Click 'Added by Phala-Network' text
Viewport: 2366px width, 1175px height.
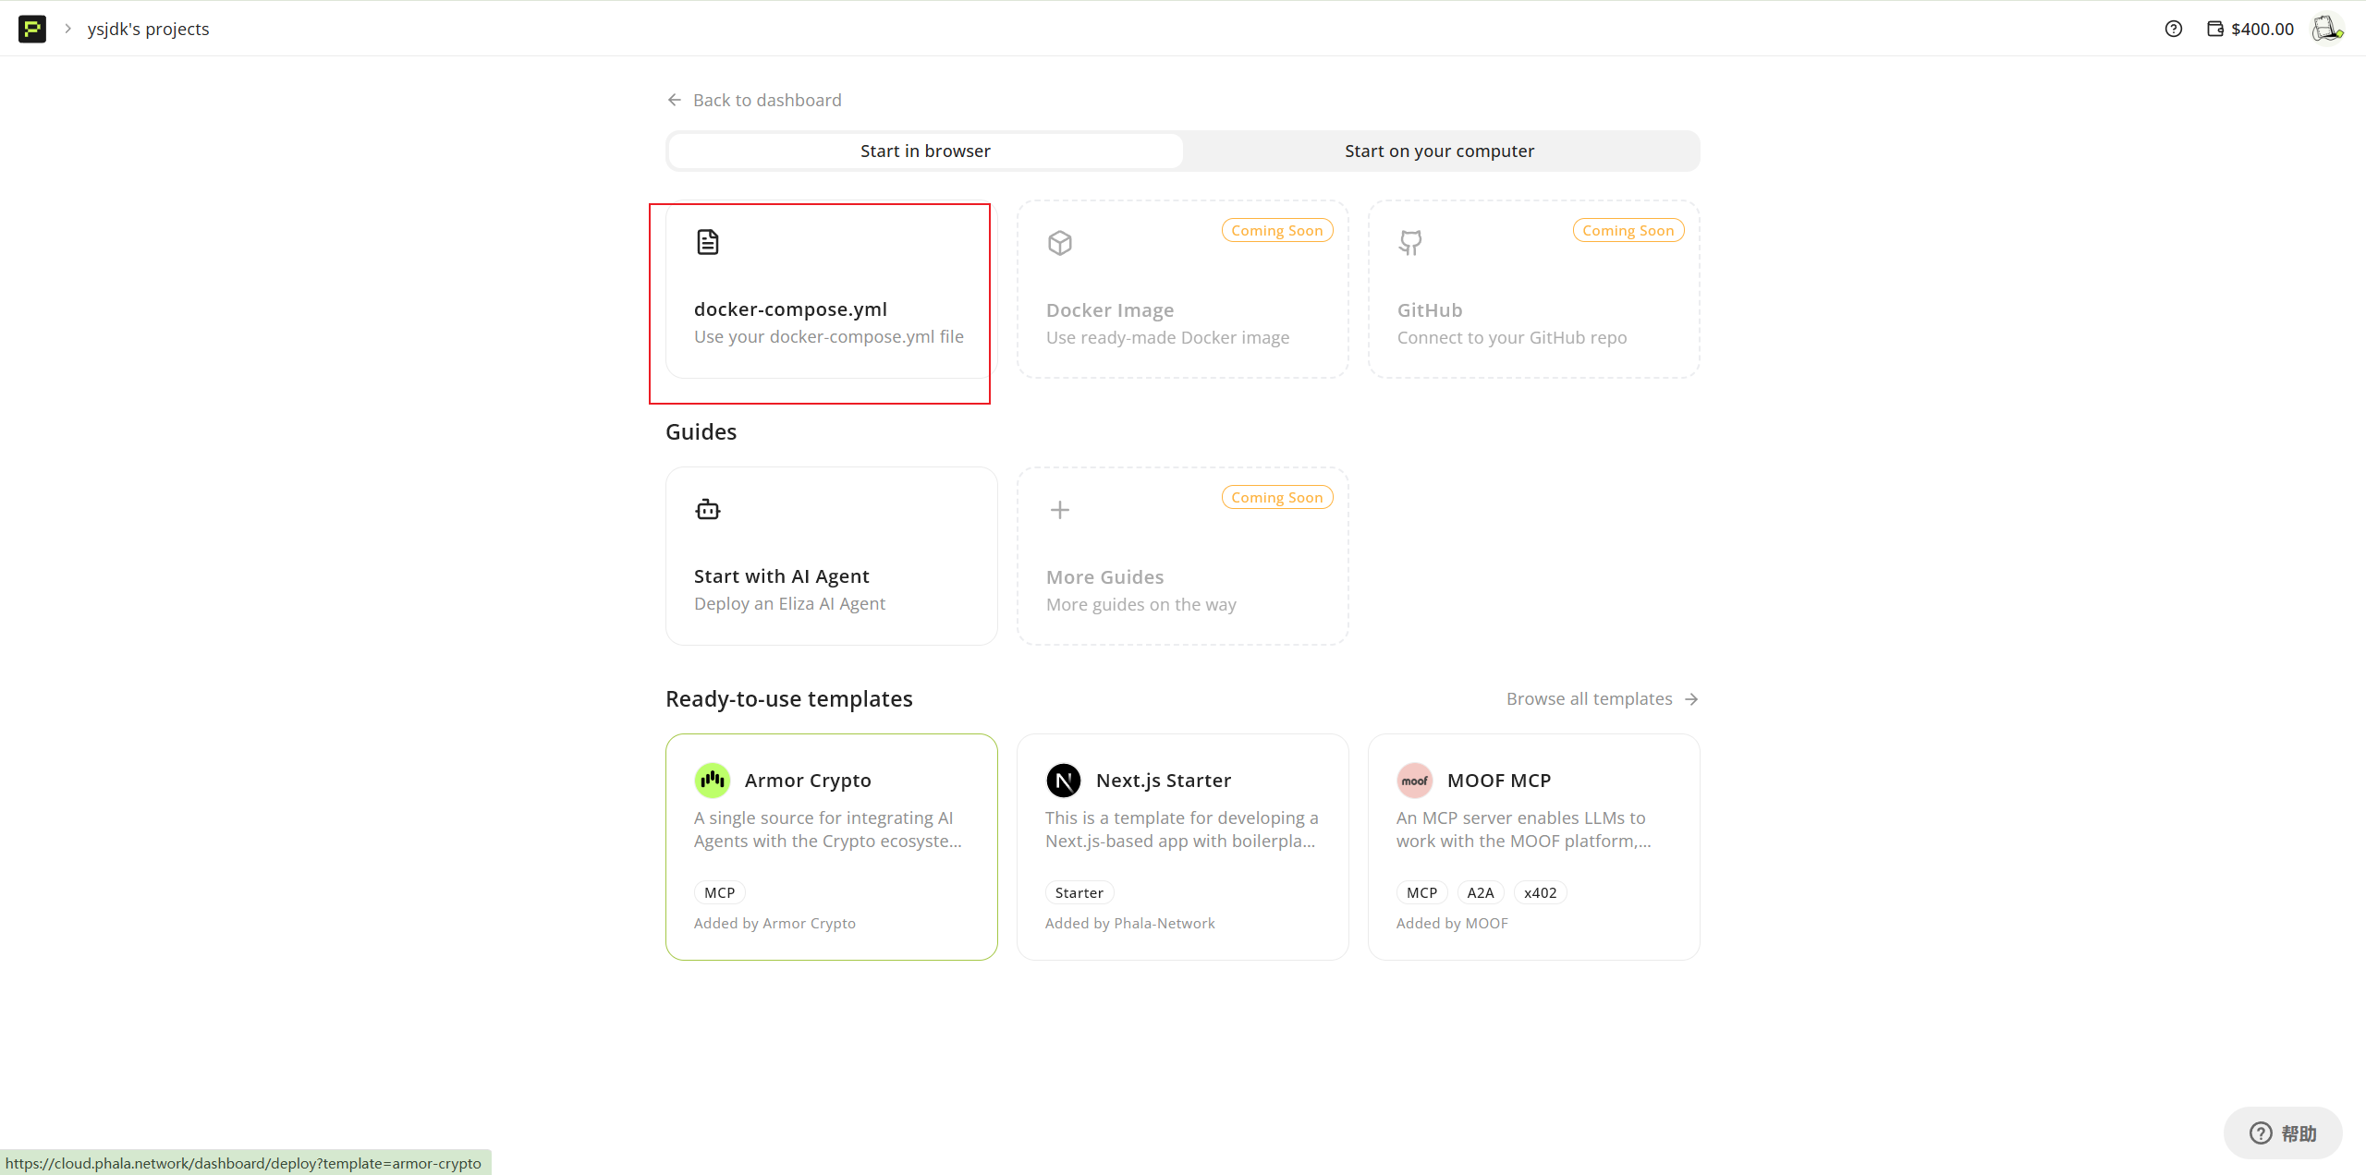(x=1130, y=923)
